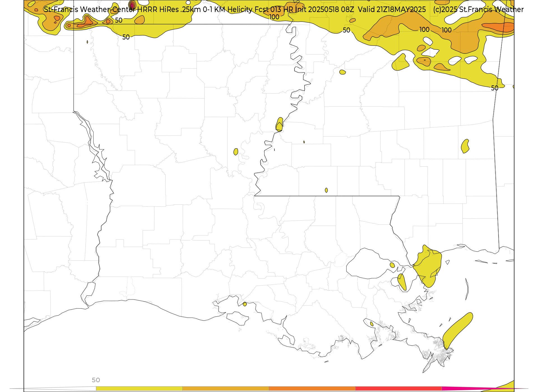Click the "Init 20250518 08Z" title text
This screenshot has width=538, height=392.
(324, 10)
